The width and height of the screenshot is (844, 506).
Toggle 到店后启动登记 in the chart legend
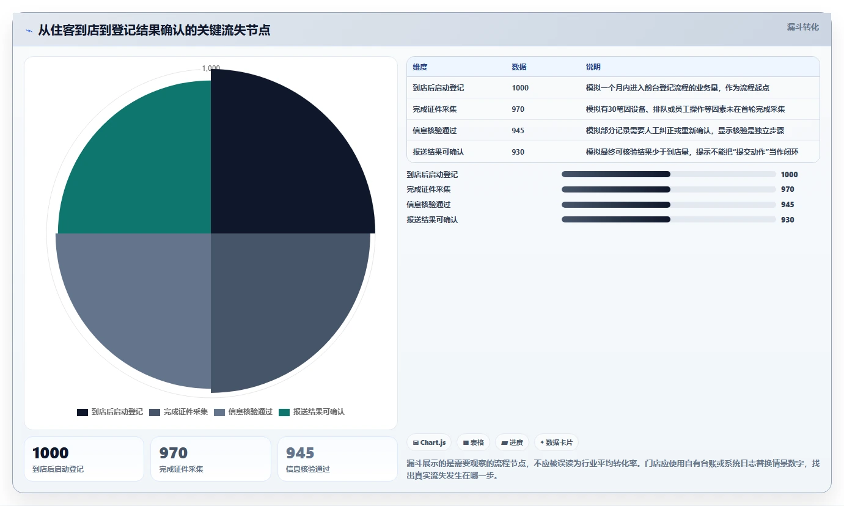point(110,412)
